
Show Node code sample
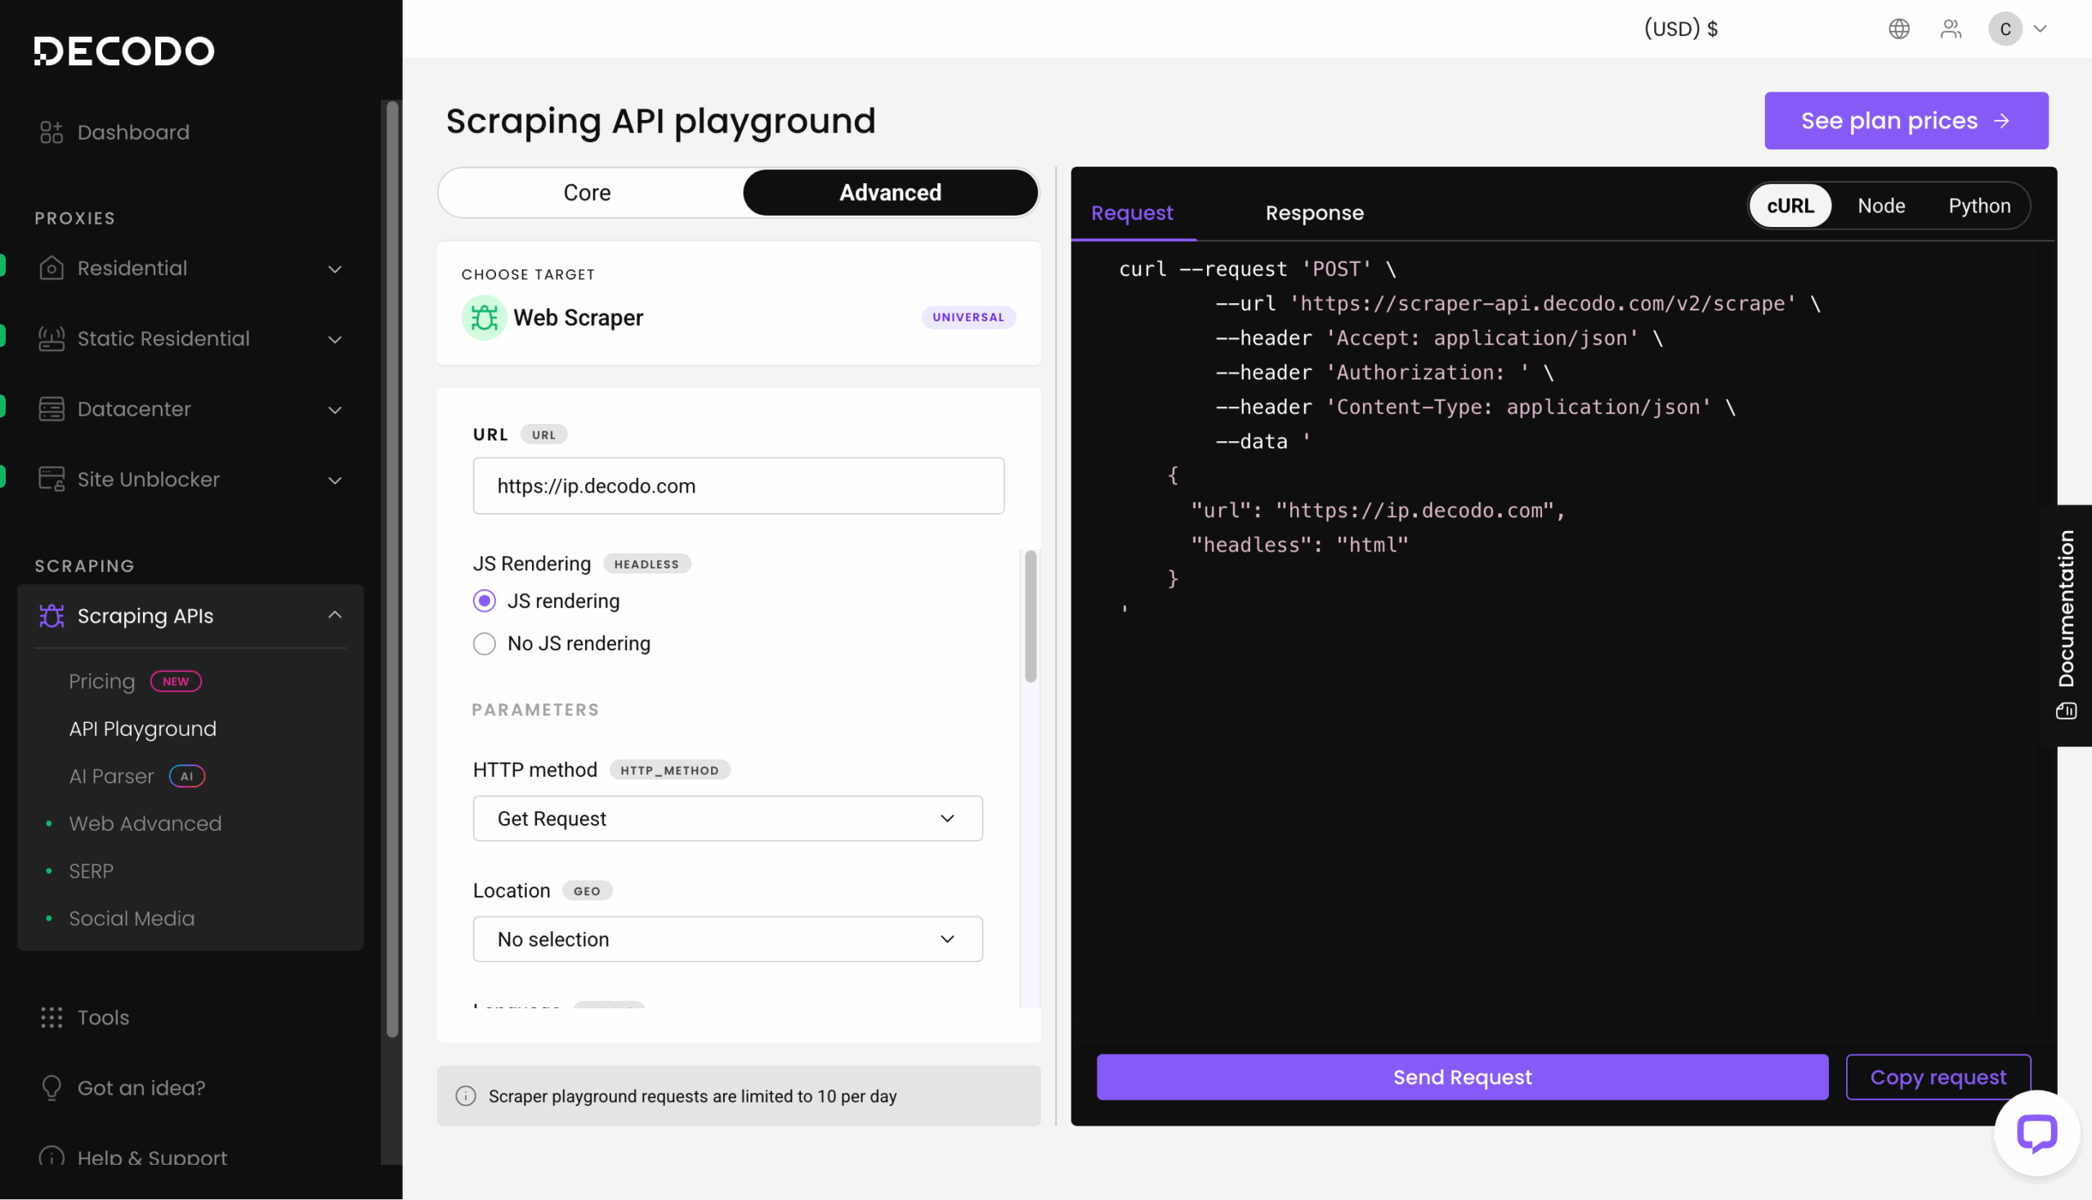coord(1881,205)
